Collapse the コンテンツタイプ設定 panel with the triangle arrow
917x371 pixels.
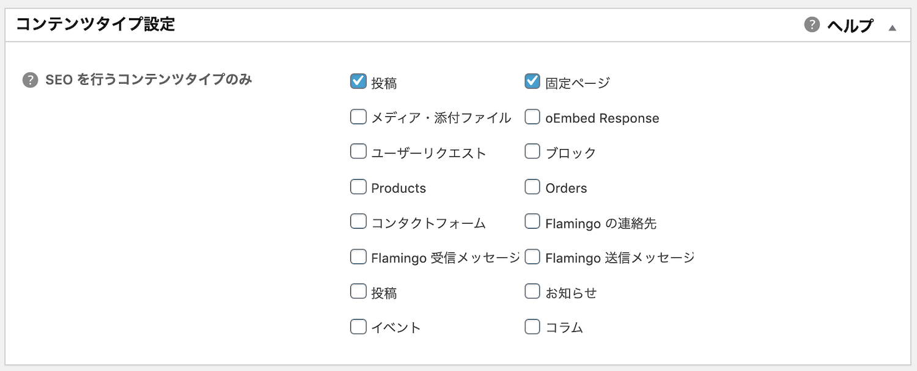pos(893,28)
